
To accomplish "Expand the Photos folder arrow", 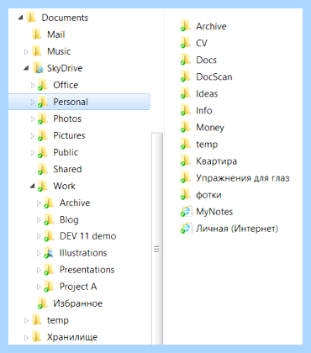I will point(33,119).
